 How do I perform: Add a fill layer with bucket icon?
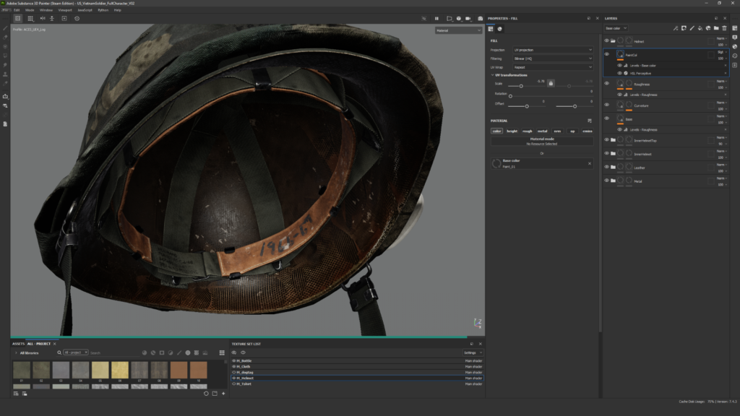pyautogui.click(x=700, y=28)
